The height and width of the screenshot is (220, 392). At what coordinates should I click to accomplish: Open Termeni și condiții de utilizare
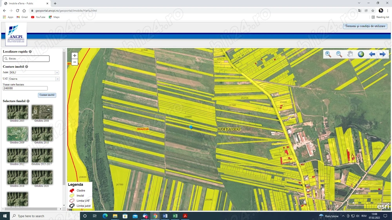365,26
